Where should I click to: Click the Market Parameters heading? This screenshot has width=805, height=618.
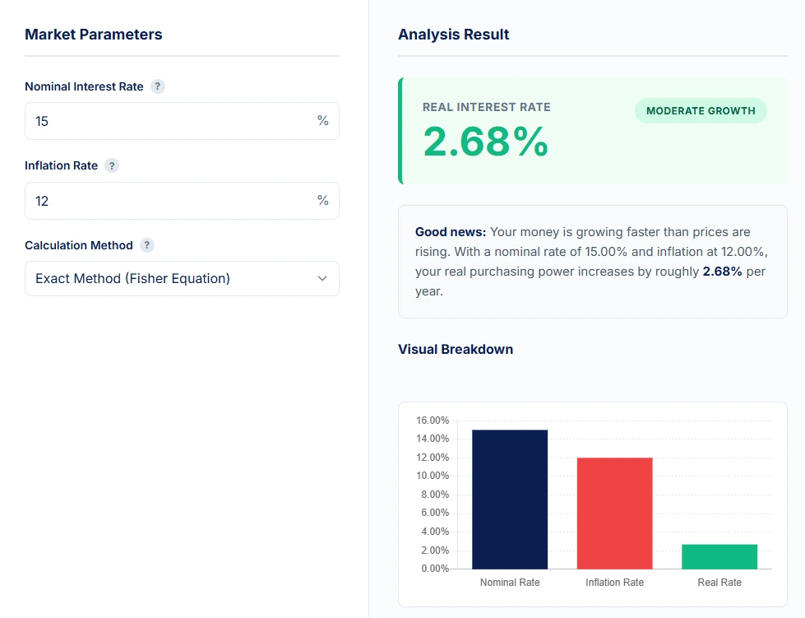[x=94, y=35]
